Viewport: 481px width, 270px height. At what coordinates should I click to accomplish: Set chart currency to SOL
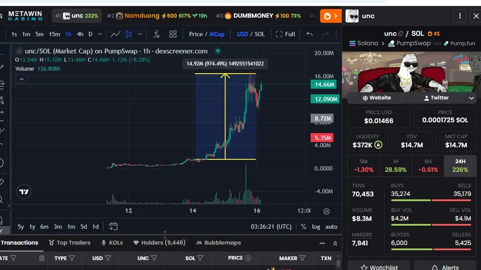260,34
